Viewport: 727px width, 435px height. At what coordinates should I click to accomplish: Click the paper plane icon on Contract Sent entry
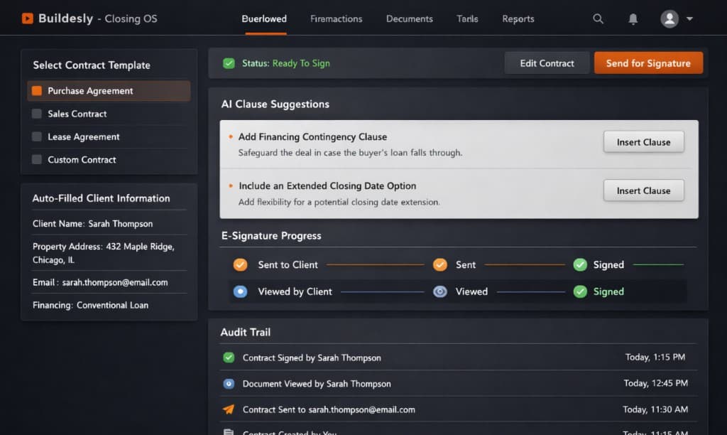click(229, 409)
